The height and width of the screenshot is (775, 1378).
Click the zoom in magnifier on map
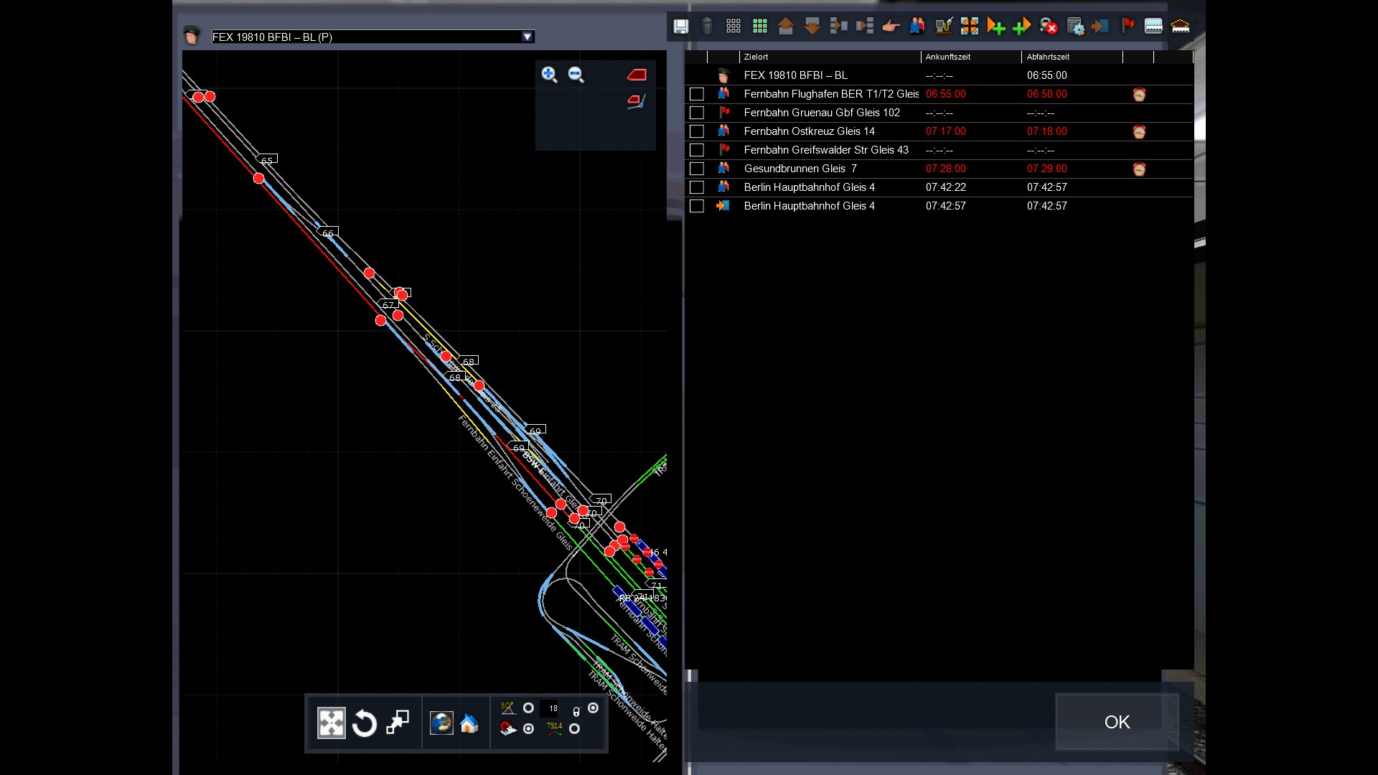point(549,75)
